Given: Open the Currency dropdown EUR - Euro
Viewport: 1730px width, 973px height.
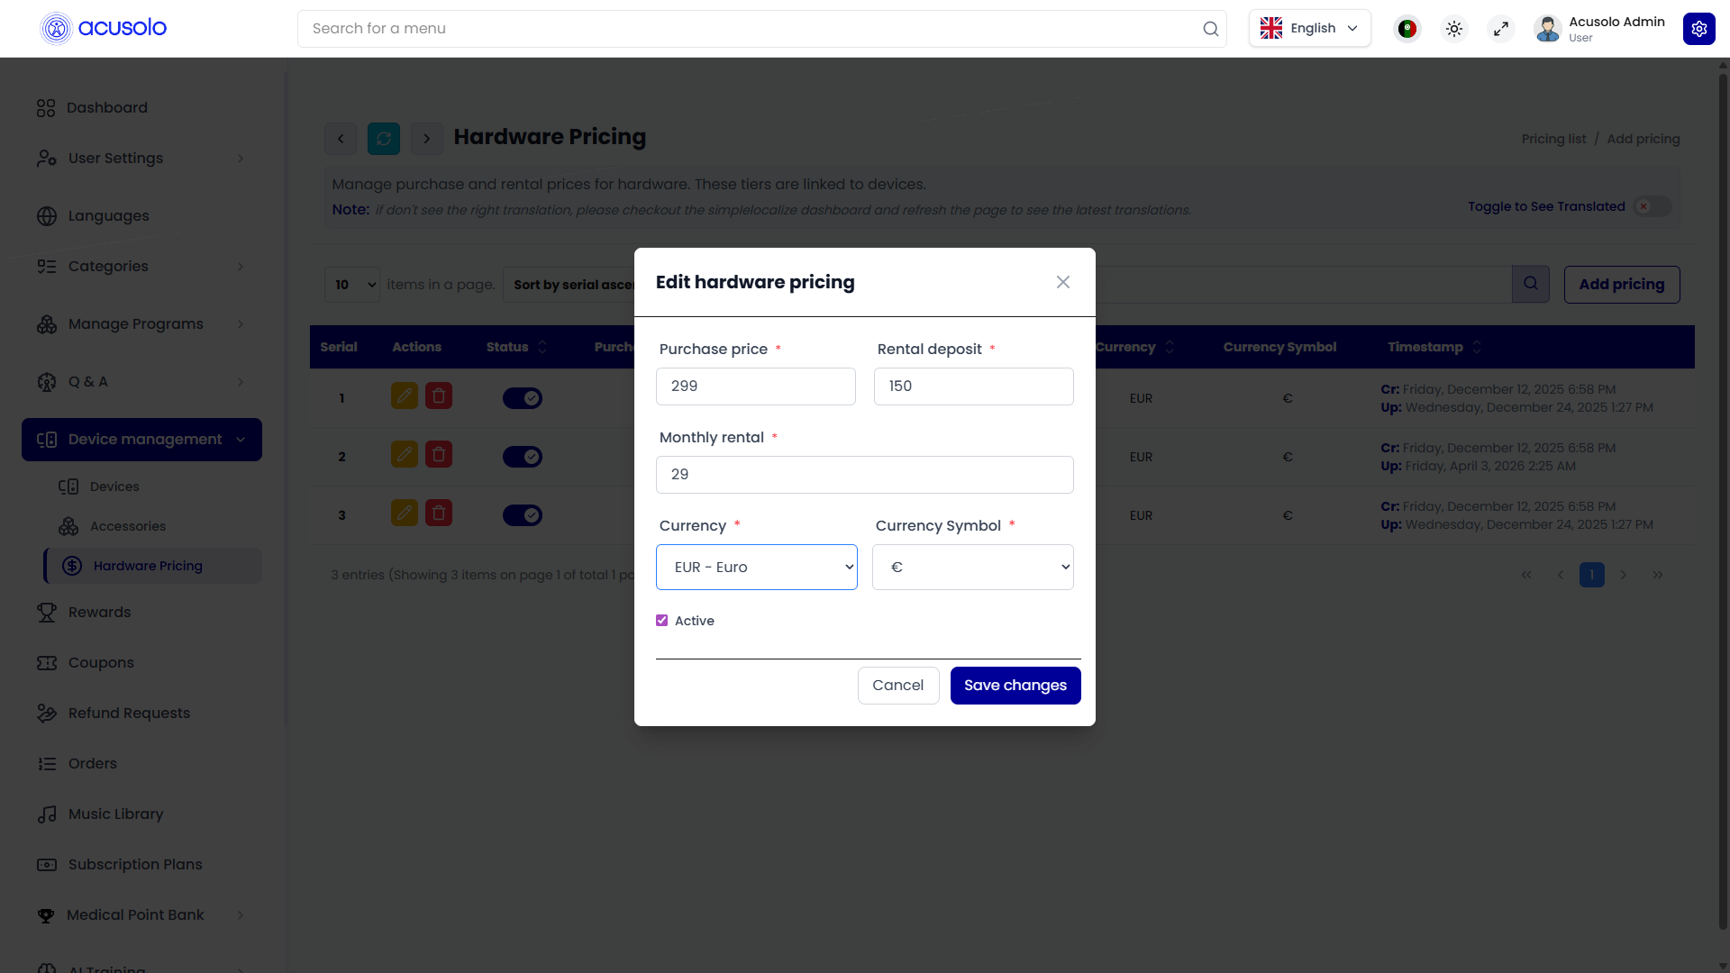Looking at the screenshot, I should [757, 568].
